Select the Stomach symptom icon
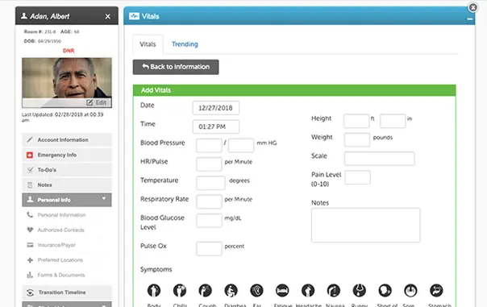The image size is (487, 307). click(436, 291)
